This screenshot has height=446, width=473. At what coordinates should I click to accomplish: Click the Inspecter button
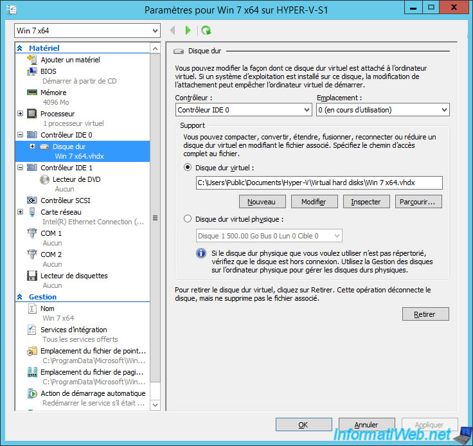click(x=366, y=201)
